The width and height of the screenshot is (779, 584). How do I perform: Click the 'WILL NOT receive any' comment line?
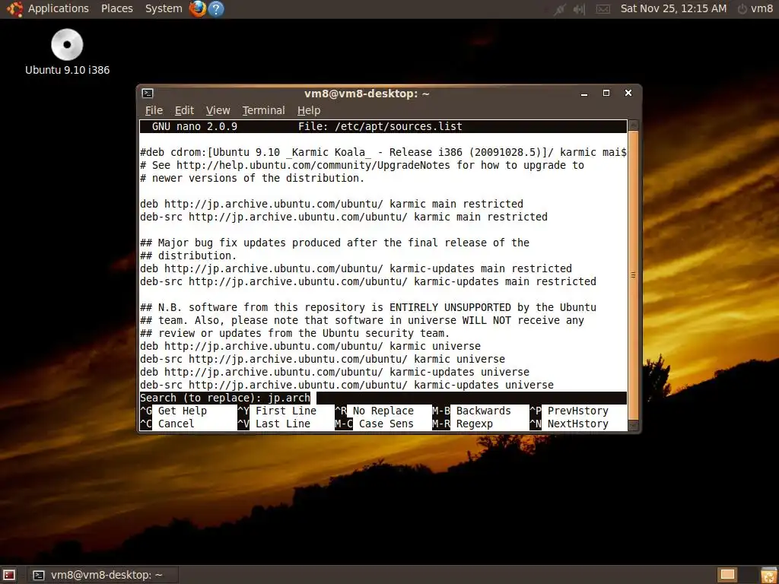362,320
